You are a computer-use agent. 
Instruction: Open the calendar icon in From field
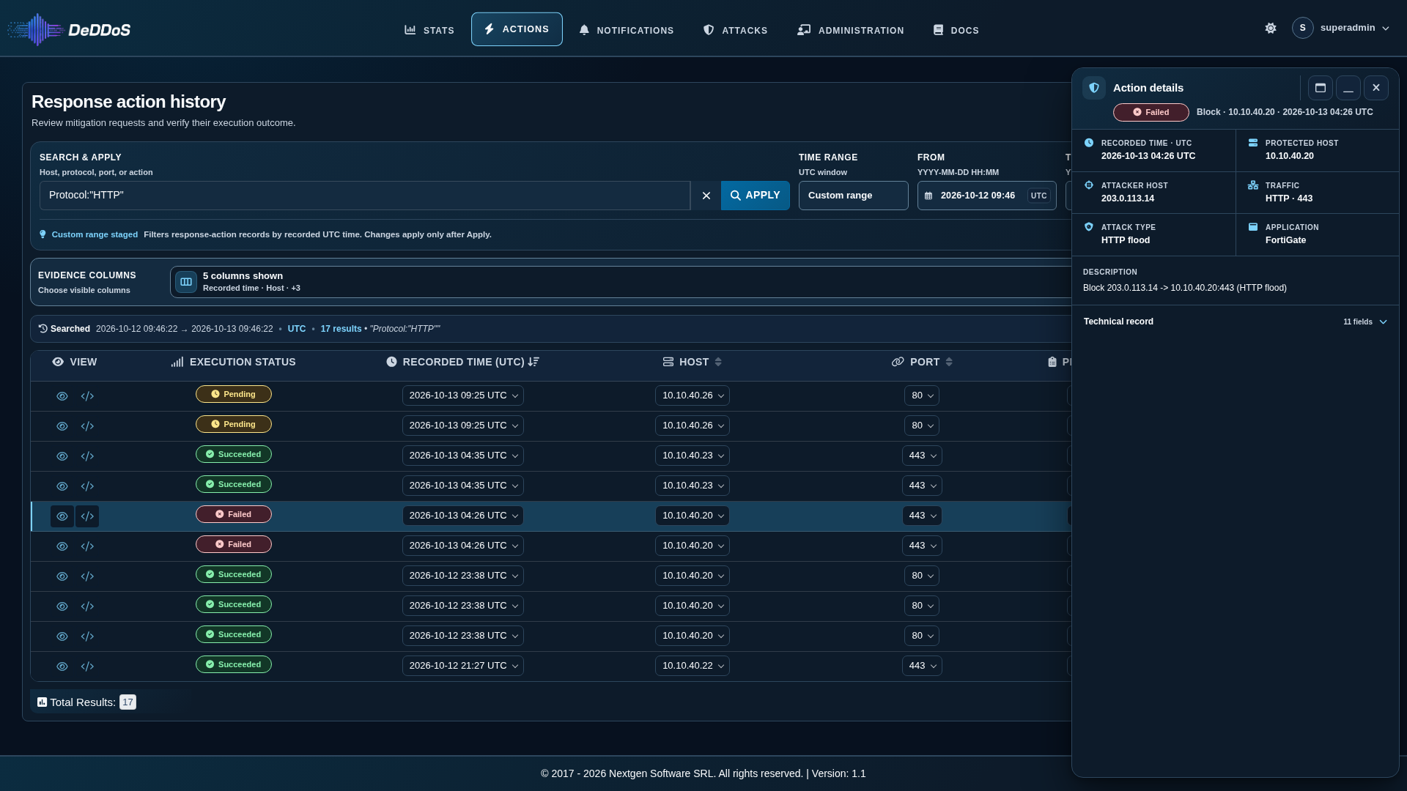(x=928, y=196)
